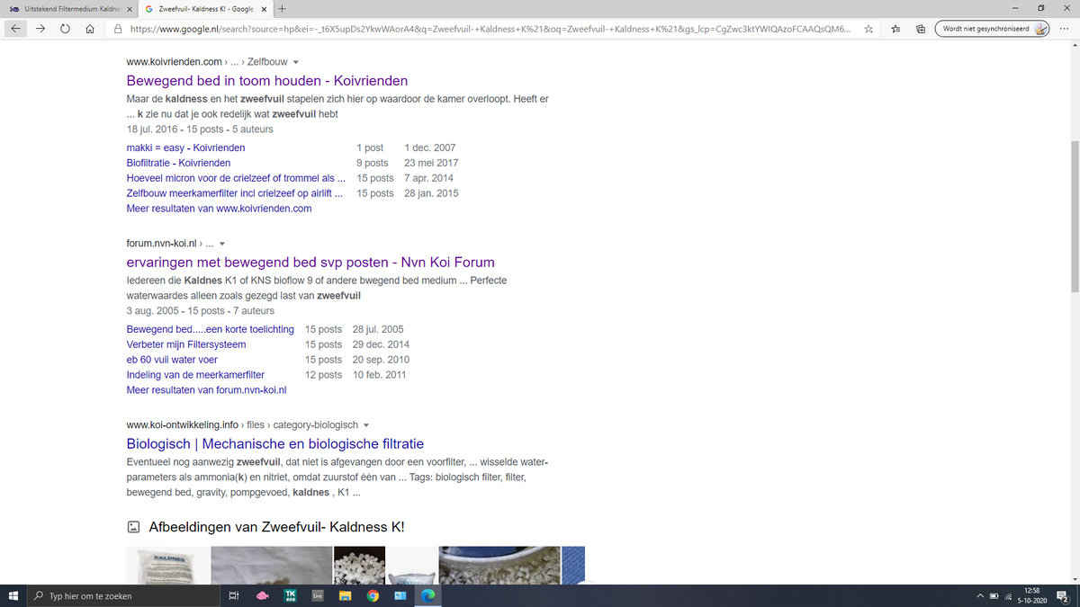Viewport: 1080px width, 607px height.
Task: Select the Zweefvuil- Kaldness K! Google tab
Action: [205, 9]
